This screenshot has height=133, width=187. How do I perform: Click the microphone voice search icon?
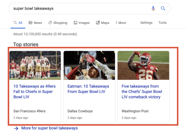tap(153, 8)
